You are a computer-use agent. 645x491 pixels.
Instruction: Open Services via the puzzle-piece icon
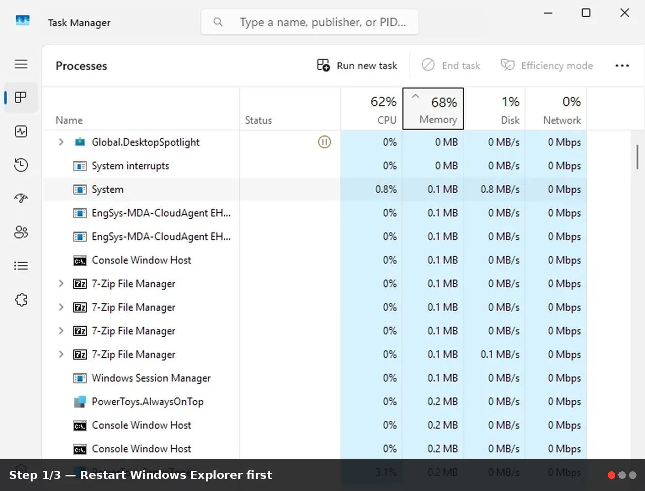point(21,300)
